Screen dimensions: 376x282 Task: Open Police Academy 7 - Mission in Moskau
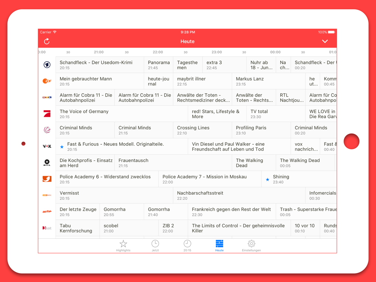(x=210, y=179)
